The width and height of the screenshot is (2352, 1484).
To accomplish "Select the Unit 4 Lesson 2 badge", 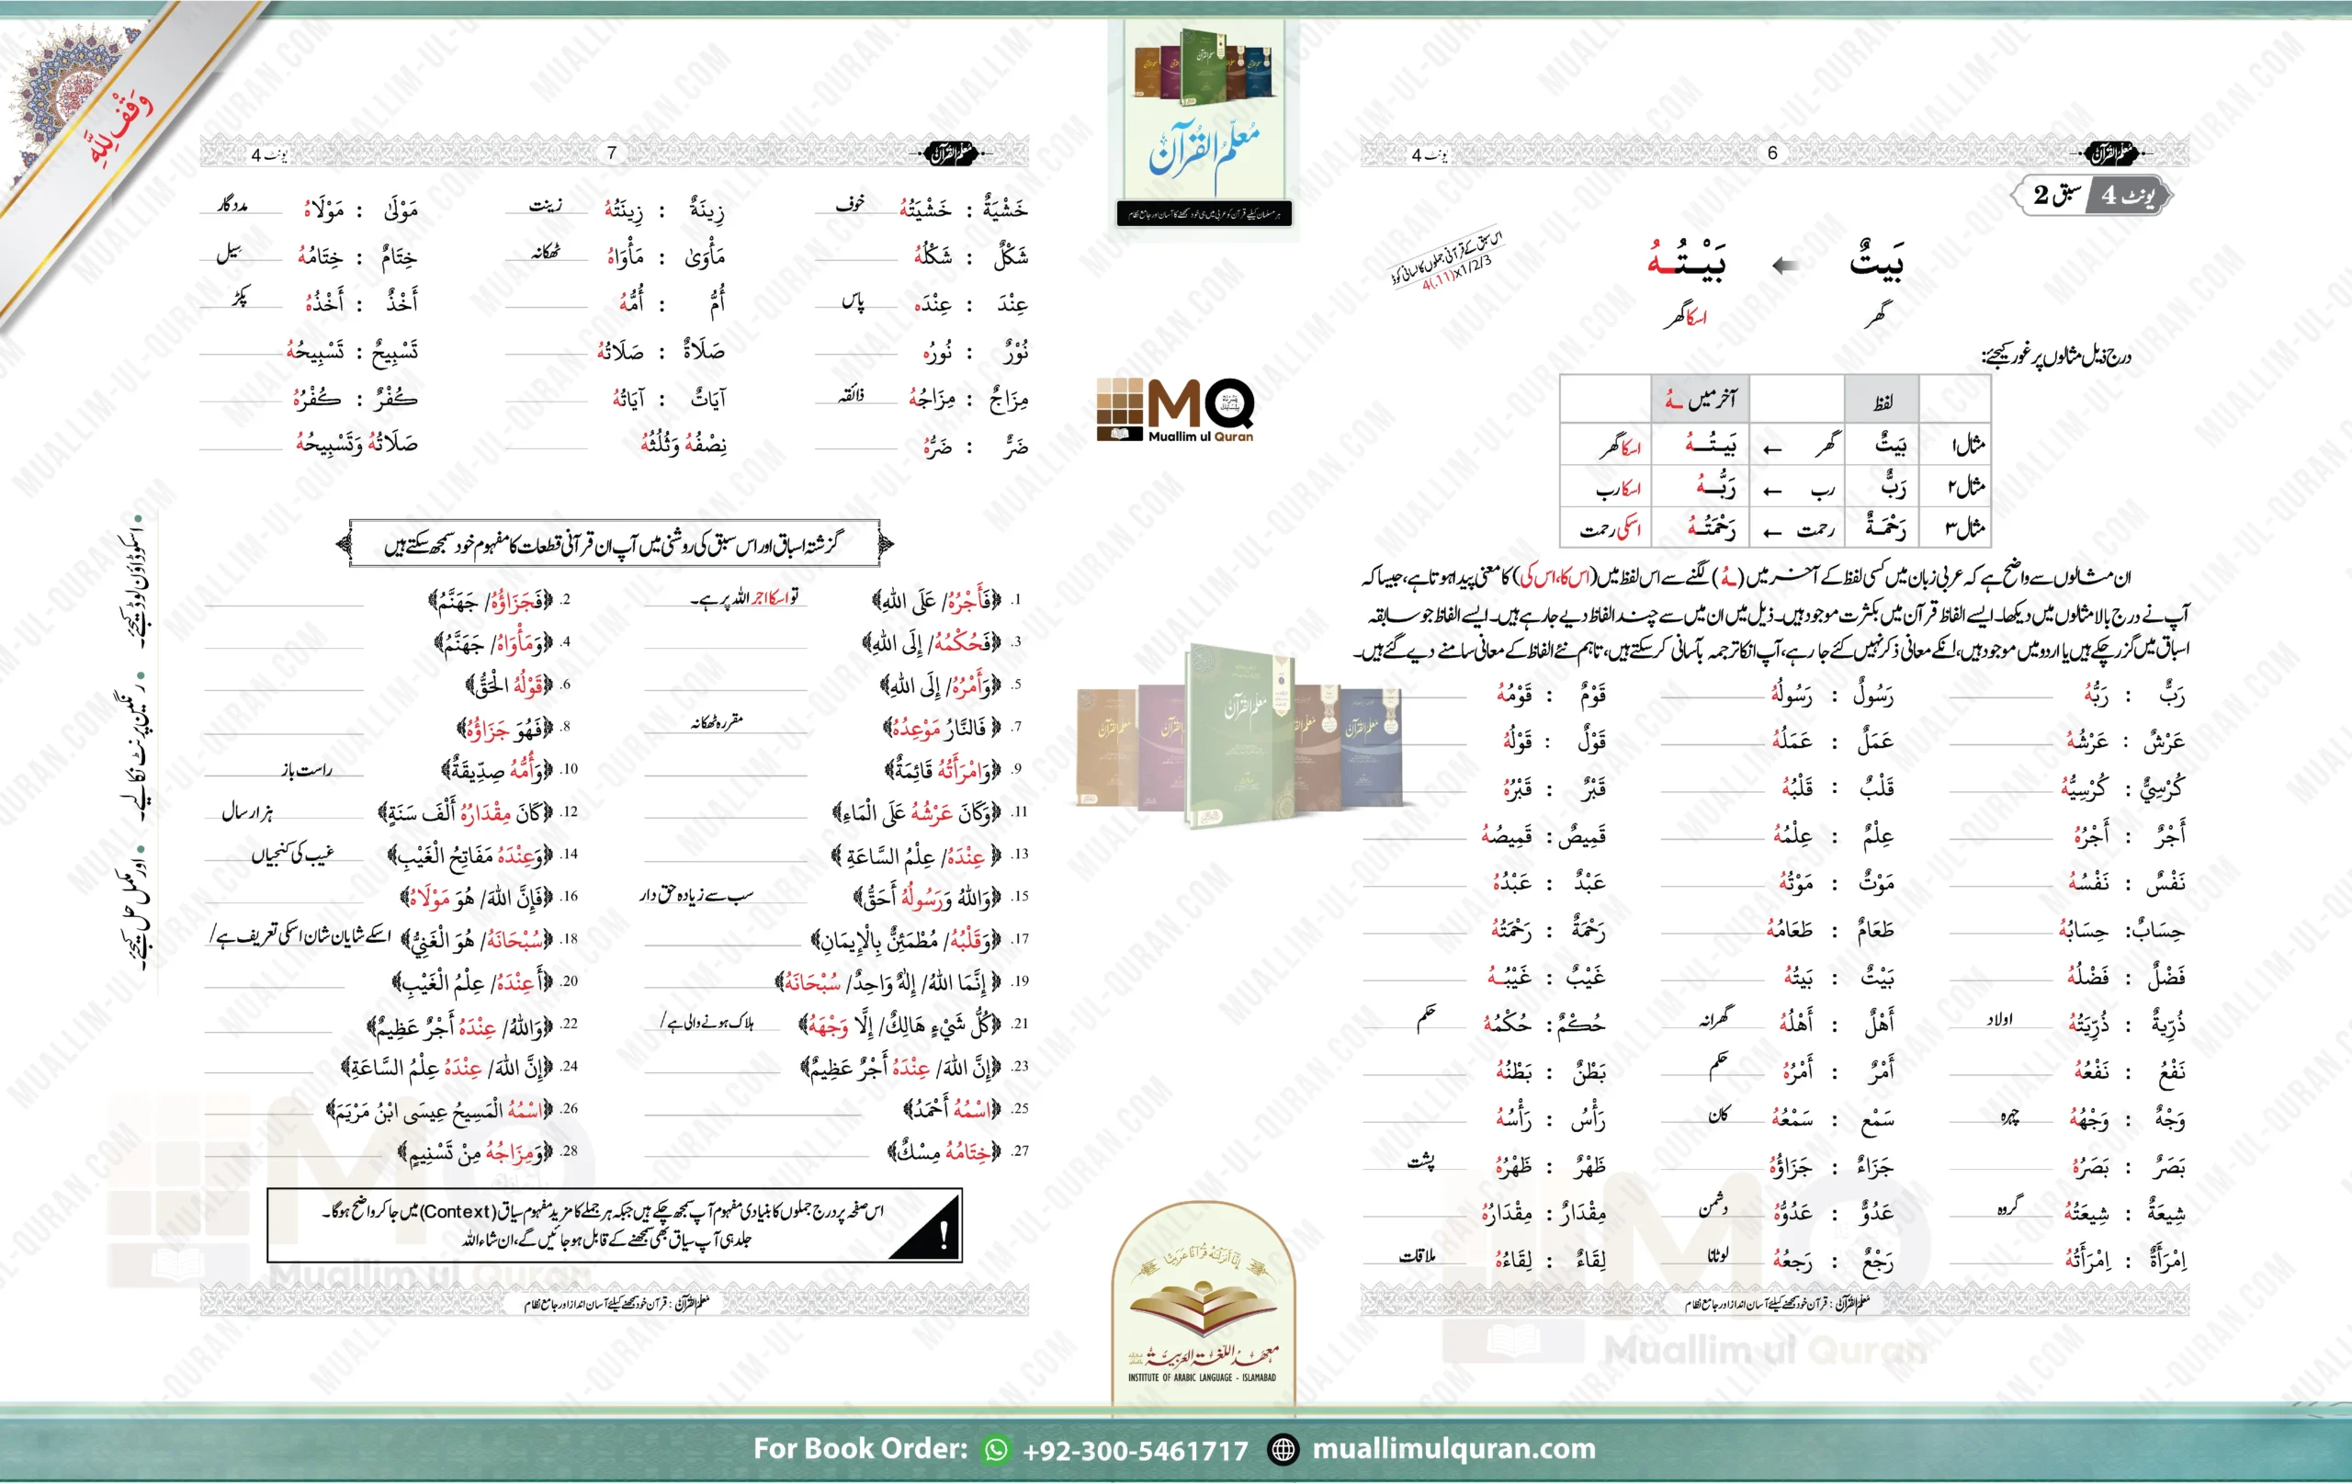I will click(2091, 196).
